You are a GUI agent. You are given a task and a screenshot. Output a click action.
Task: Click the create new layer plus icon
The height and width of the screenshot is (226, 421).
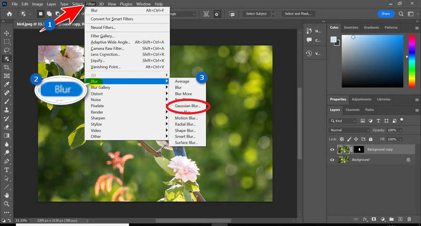pyautogui.click(x=400, y=219)
